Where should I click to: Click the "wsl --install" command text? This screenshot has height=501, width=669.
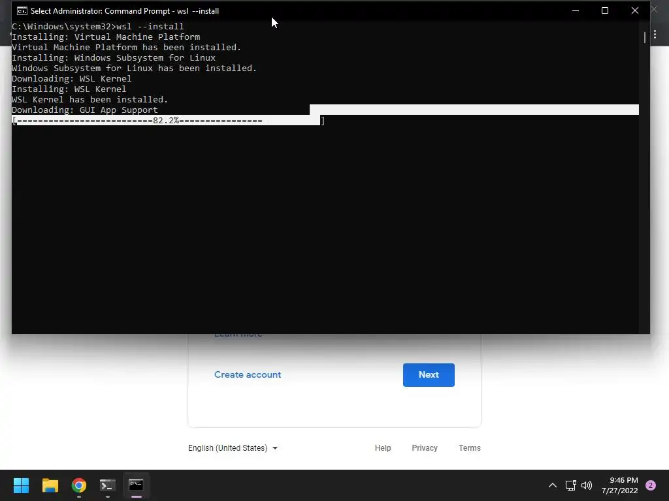click(x=150, y=26)
